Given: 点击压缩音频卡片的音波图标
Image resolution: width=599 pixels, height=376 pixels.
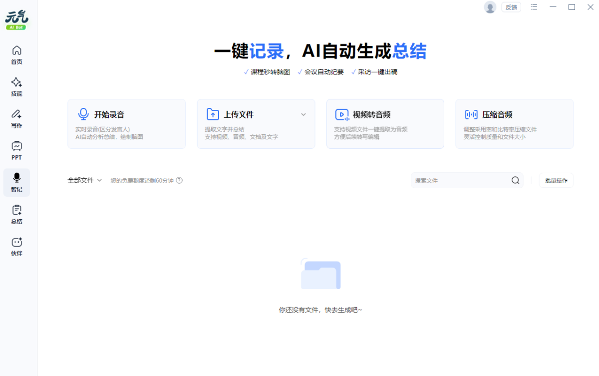Looking at the screenshot, I should point(471,114).
